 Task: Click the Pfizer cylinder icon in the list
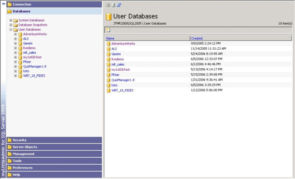click(x=109, y=75)
